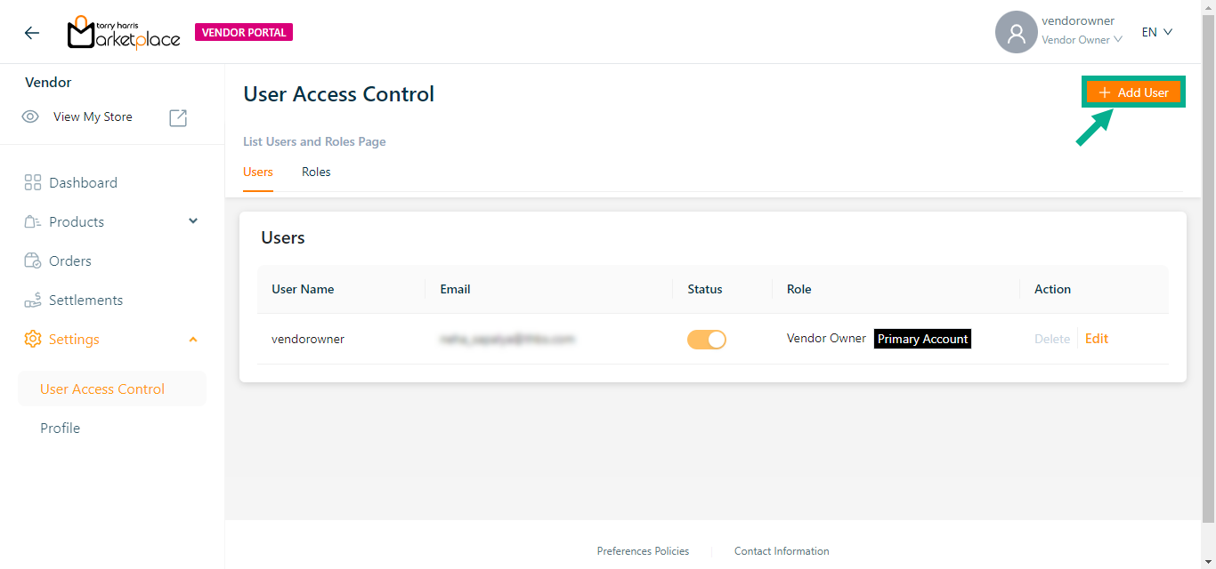Open Profile in the sidebar

pos(61,428)
